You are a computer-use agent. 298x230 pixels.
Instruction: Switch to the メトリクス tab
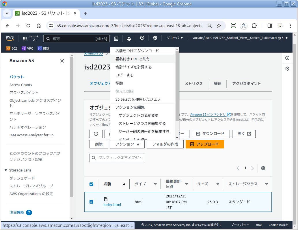pyautogui.click(x=193, y=84)
